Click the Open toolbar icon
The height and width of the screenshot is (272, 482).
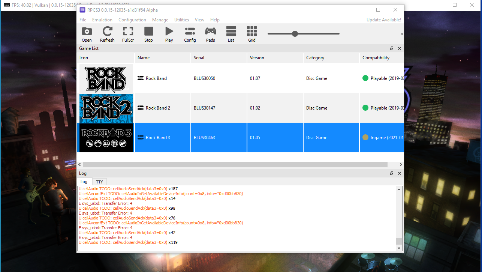tap(87, 34)
